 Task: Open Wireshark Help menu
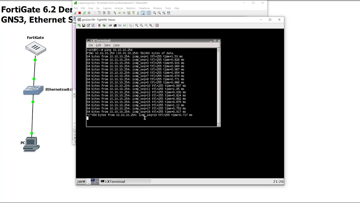[x=177, y=8]
